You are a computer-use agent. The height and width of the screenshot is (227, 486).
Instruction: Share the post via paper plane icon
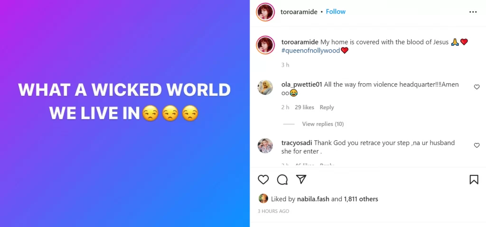pyautogui.click(x=301, y=179)
